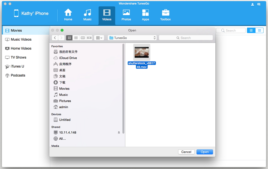Go forward in the Open dialog
The image size is (268, 169).
(61, 38)
